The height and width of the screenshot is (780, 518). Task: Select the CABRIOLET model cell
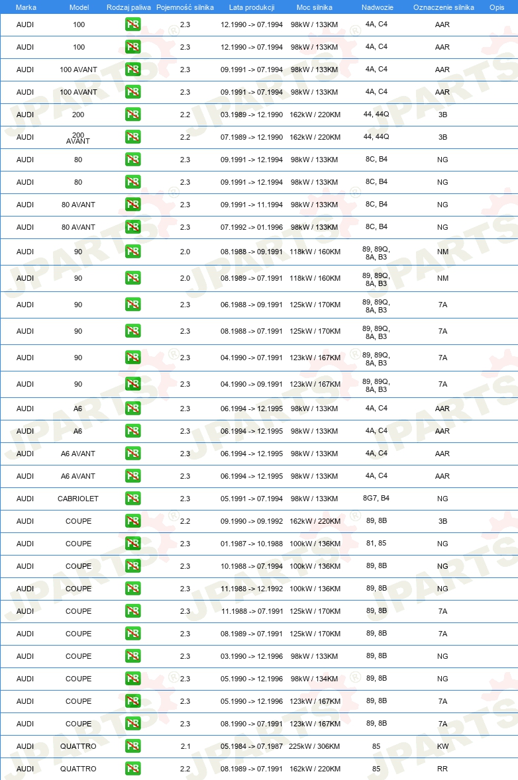pos(78,499)
